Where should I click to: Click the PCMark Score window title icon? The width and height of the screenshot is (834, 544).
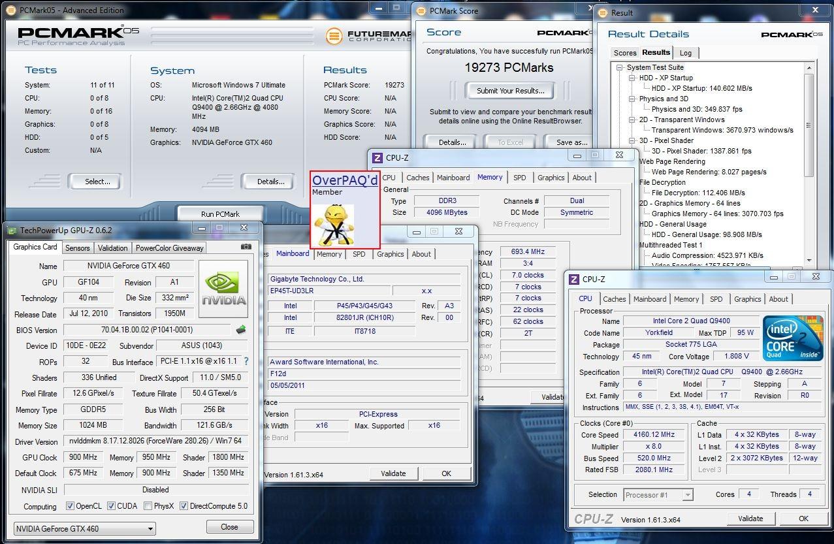pos(422,11)
